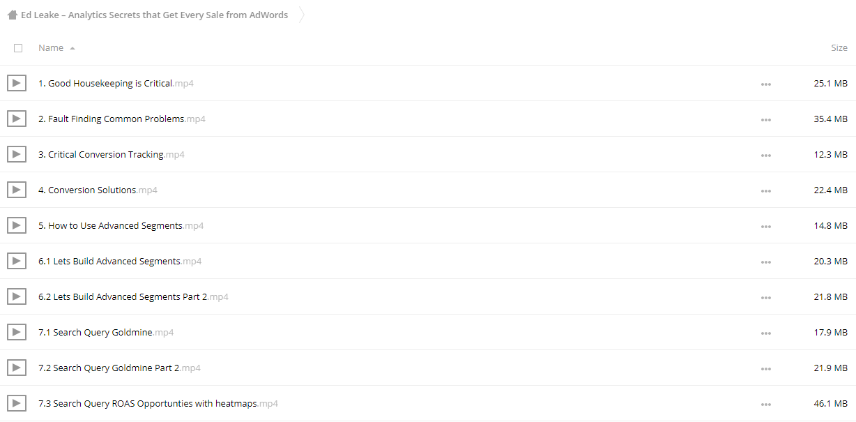Screen dimensions: 856x422
Task: Click video icon for Fault Finding Common Problems
Action: coord(17,119)
